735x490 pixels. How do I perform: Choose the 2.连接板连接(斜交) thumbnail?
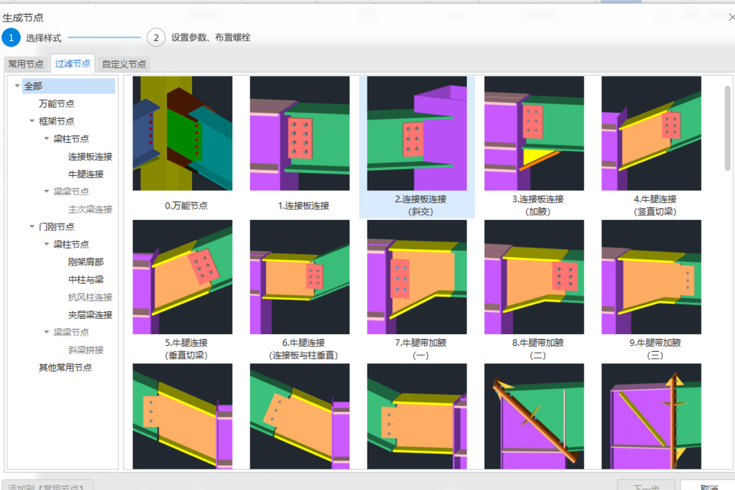(417, 134)
